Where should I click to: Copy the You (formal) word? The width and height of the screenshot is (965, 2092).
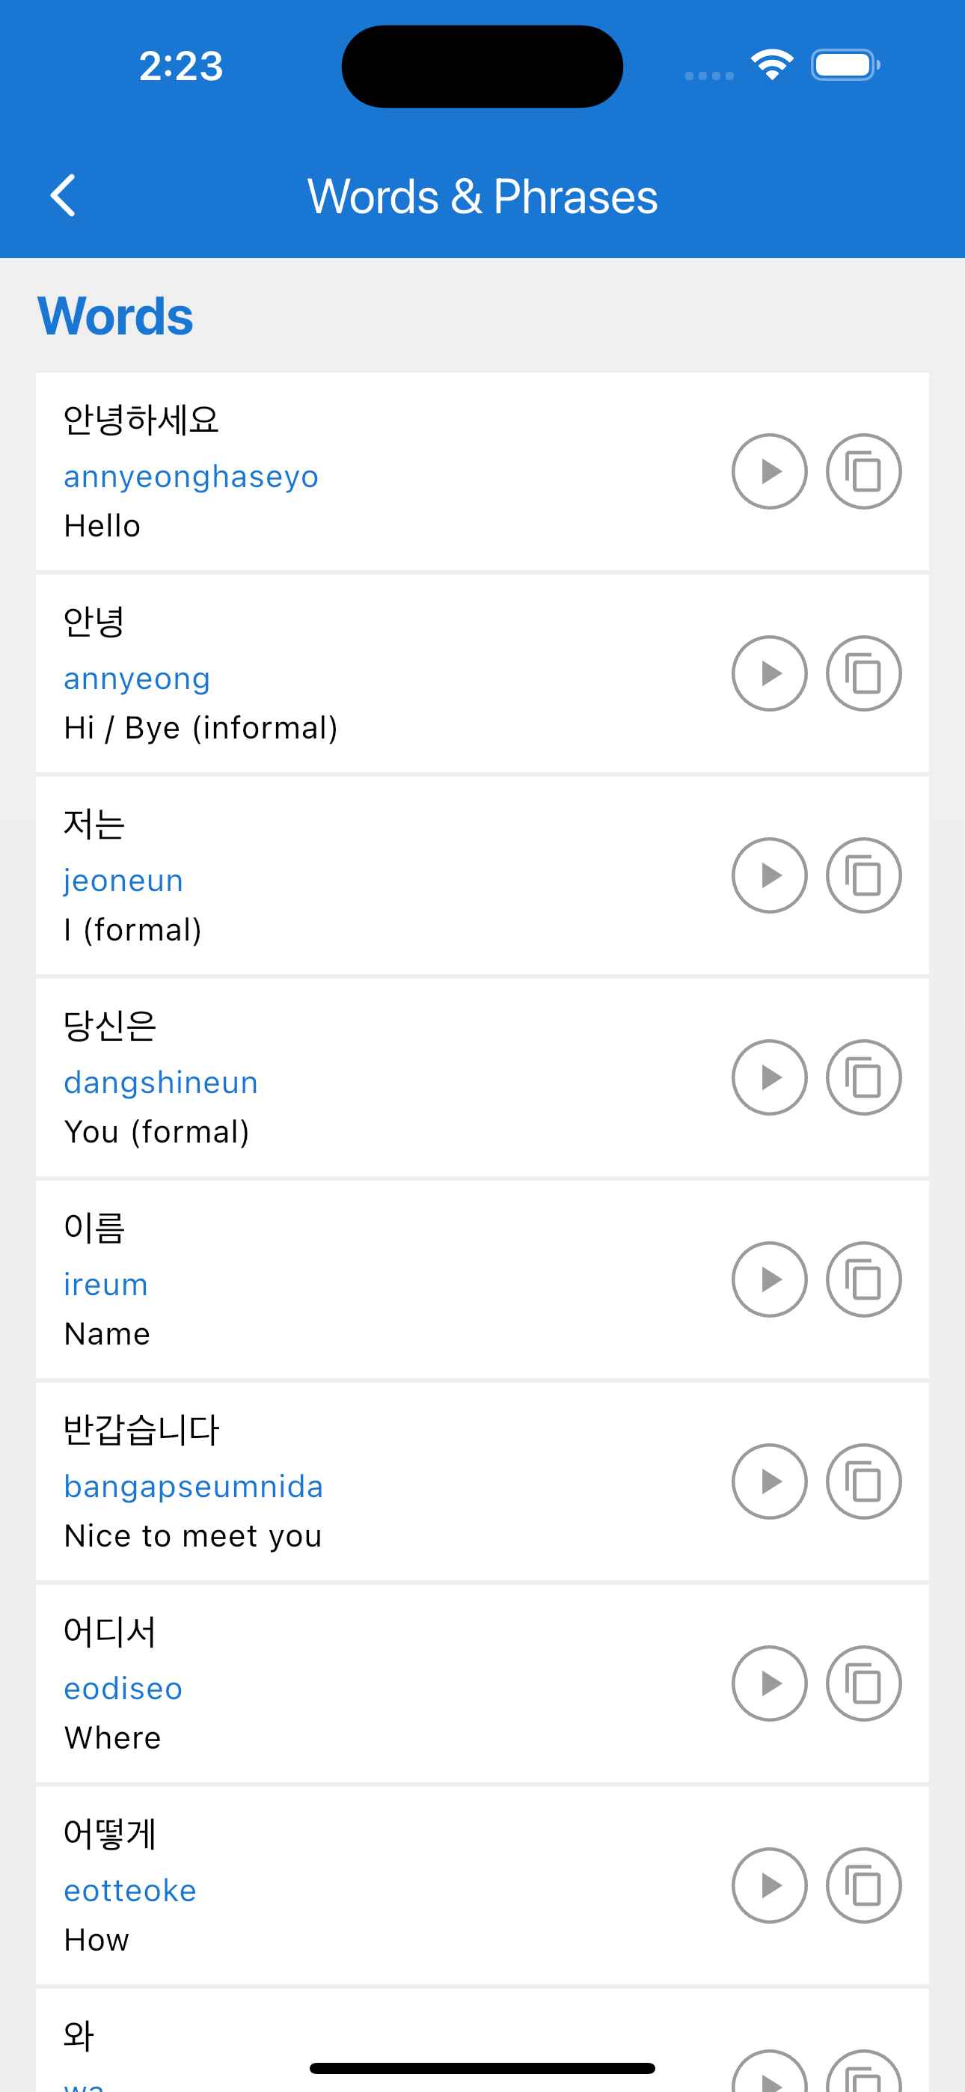point(863,1077)
